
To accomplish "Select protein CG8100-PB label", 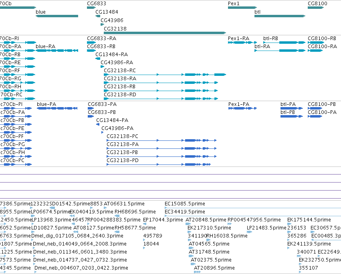I will [x=322, y=104].
